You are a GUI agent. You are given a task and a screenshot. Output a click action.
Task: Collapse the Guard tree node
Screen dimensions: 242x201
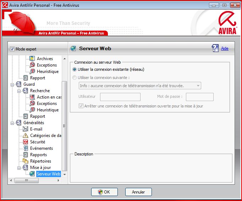pos(12,85)
